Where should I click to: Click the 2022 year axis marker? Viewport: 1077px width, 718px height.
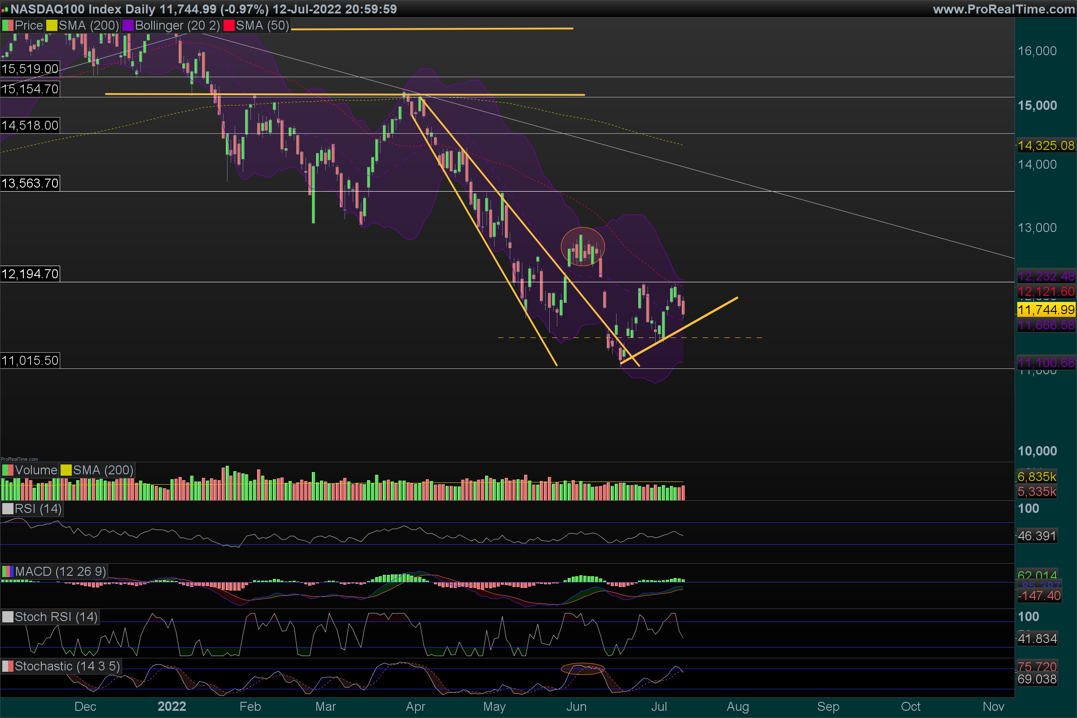[172, 706]
